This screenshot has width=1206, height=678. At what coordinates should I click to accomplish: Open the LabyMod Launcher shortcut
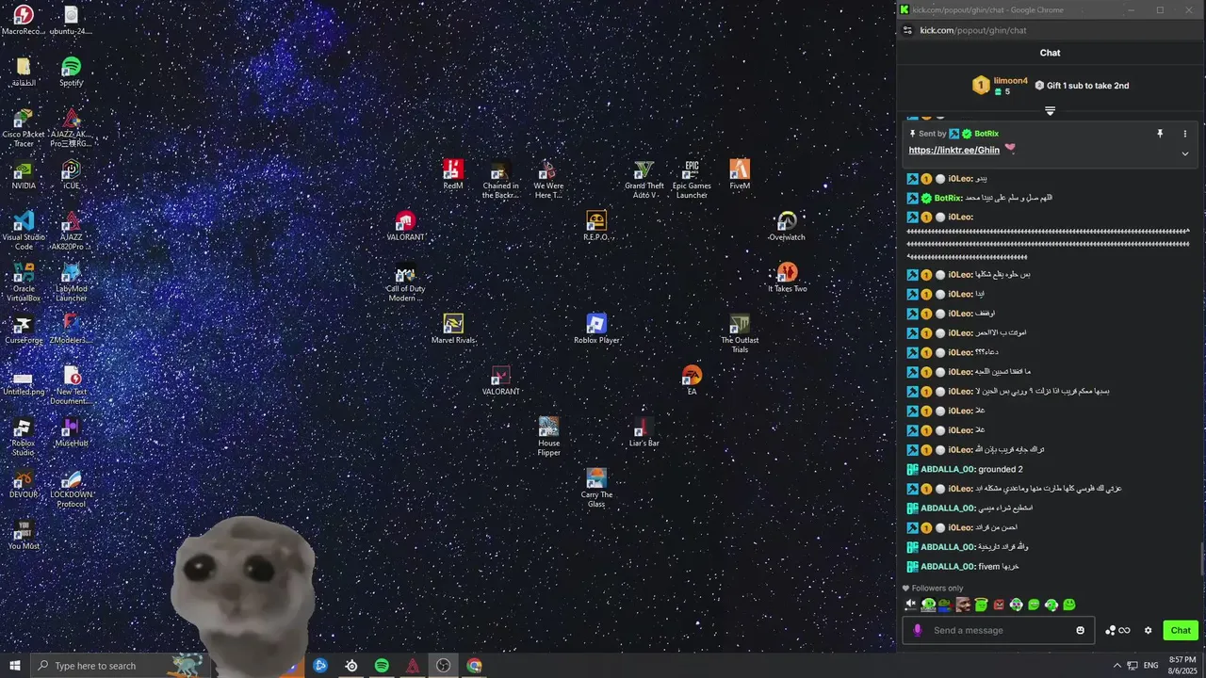71,282
